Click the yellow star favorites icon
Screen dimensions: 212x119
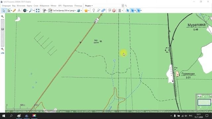86,11
